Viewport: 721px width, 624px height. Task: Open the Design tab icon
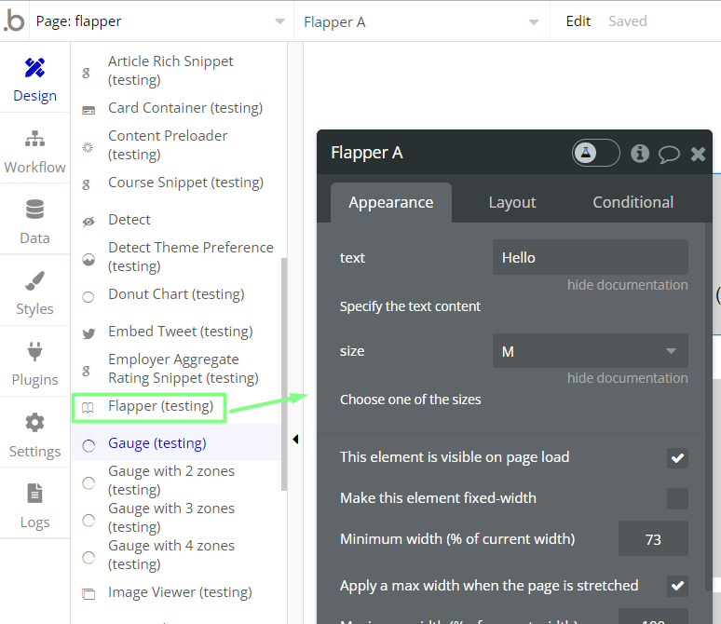pos(35,68)
